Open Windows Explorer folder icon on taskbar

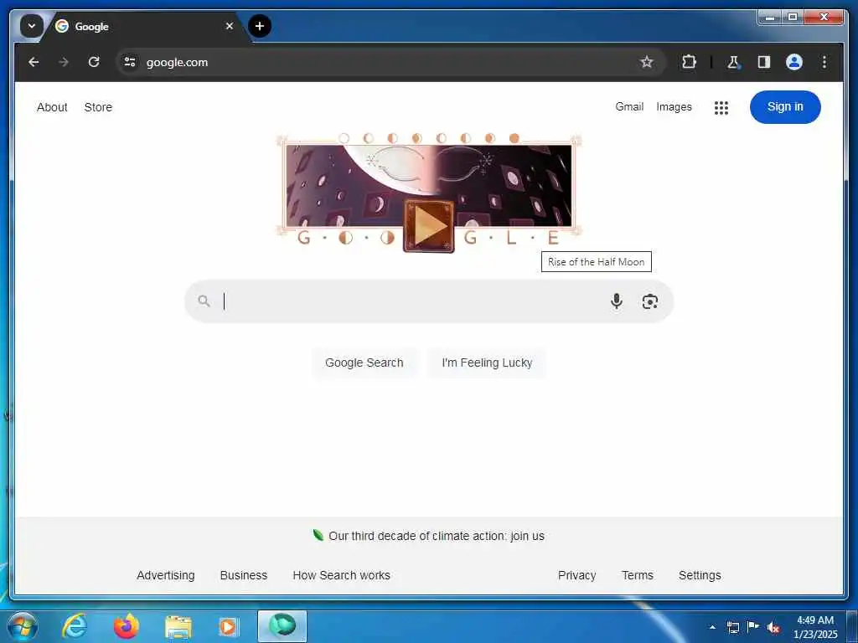click(178, 628)
